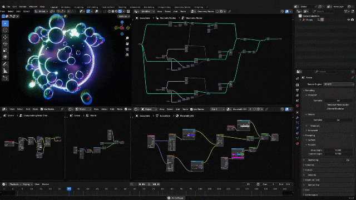The image size is (356, 200).
Task: Select the Rotate tool
Action: (x=5, y=43)
